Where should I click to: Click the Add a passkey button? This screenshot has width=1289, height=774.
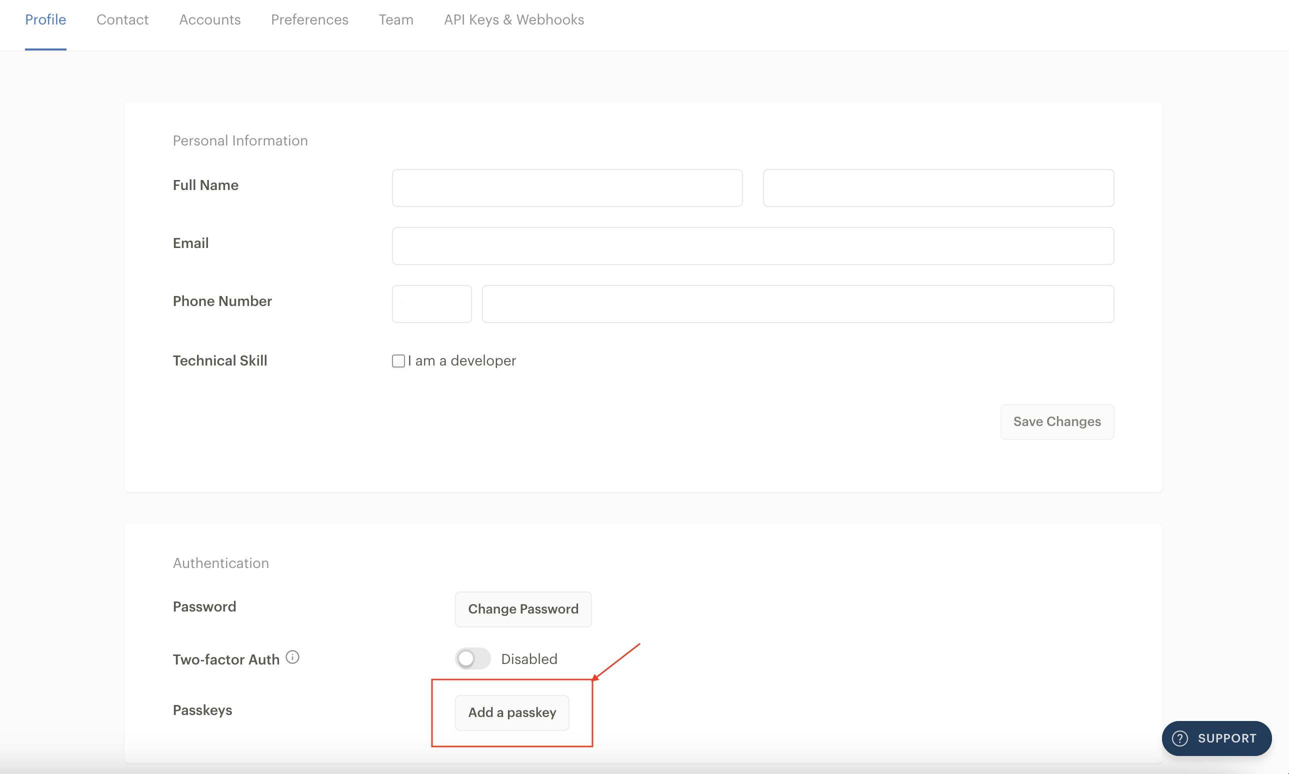tap(512, 711)
